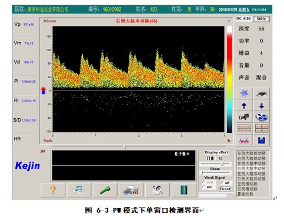This screenshot has height=218, width=284.
Task: Select 基底动脉 in vessel list
Action: [x=245, y=194]
